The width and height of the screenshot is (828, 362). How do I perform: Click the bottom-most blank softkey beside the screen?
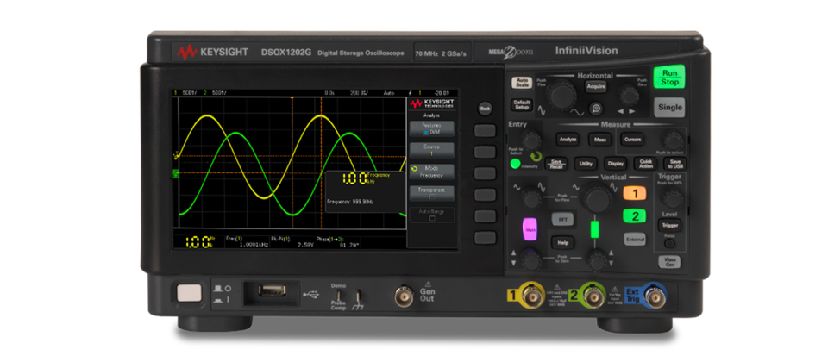tap(485, 238)
